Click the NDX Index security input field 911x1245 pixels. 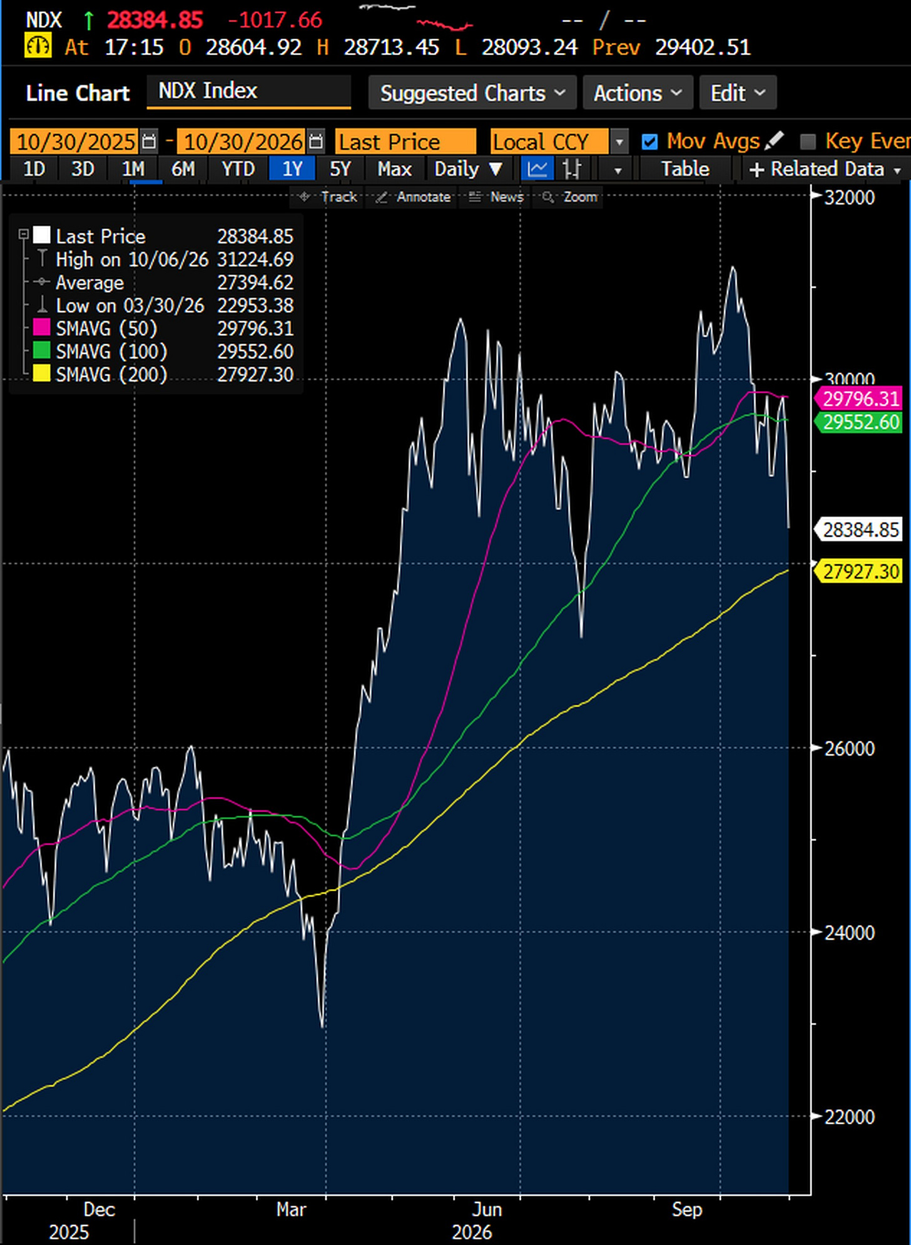point(249,91)
